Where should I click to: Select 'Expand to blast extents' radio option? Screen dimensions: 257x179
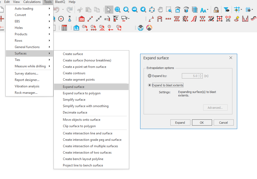point(149,85)
